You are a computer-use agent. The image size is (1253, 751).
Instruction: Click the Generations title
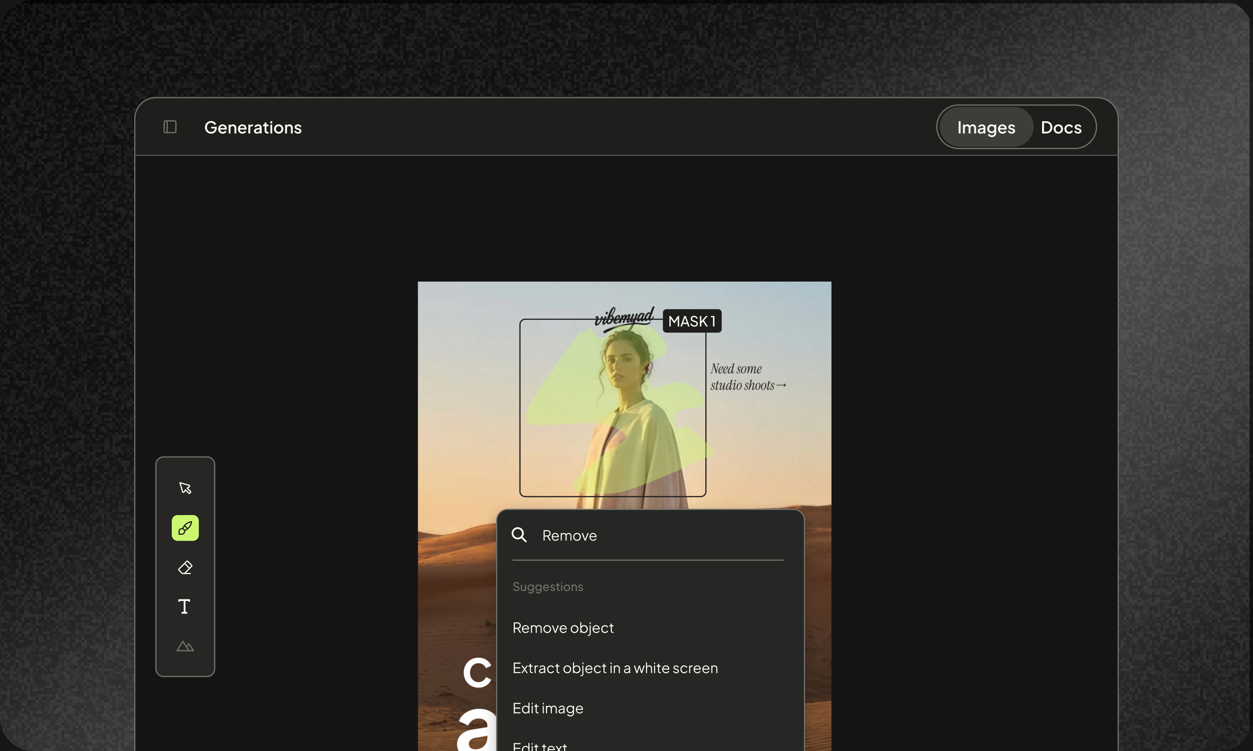click(x=252, y=127)
